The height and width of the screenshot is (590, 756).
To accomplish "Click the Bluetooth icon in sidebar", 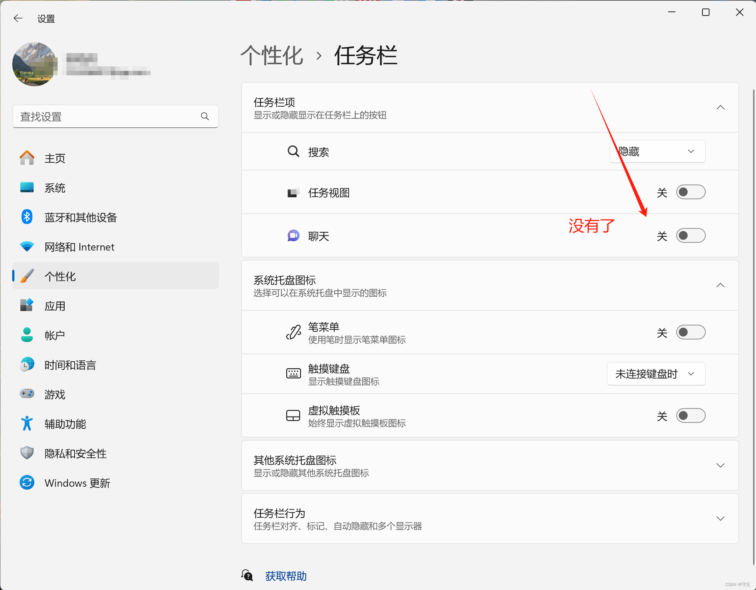I will click(27, 217).
